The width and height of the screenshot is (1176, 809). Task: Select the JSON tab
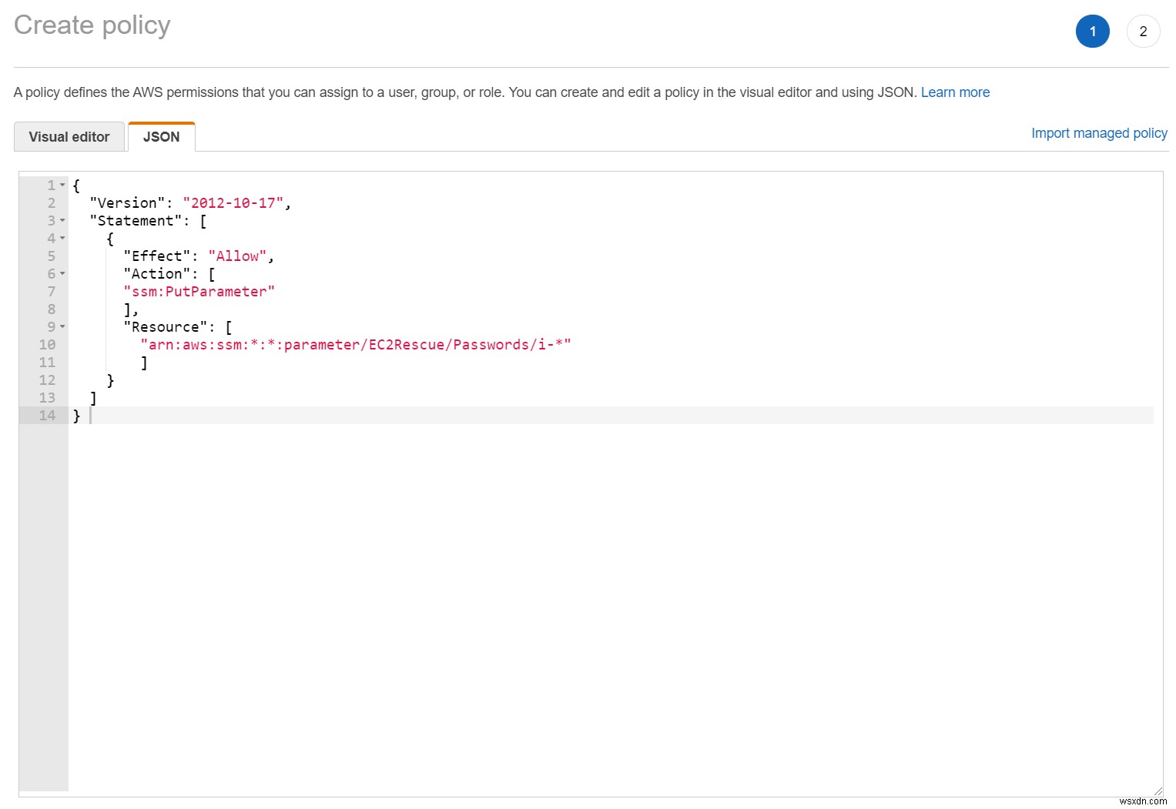click(161, 136)
